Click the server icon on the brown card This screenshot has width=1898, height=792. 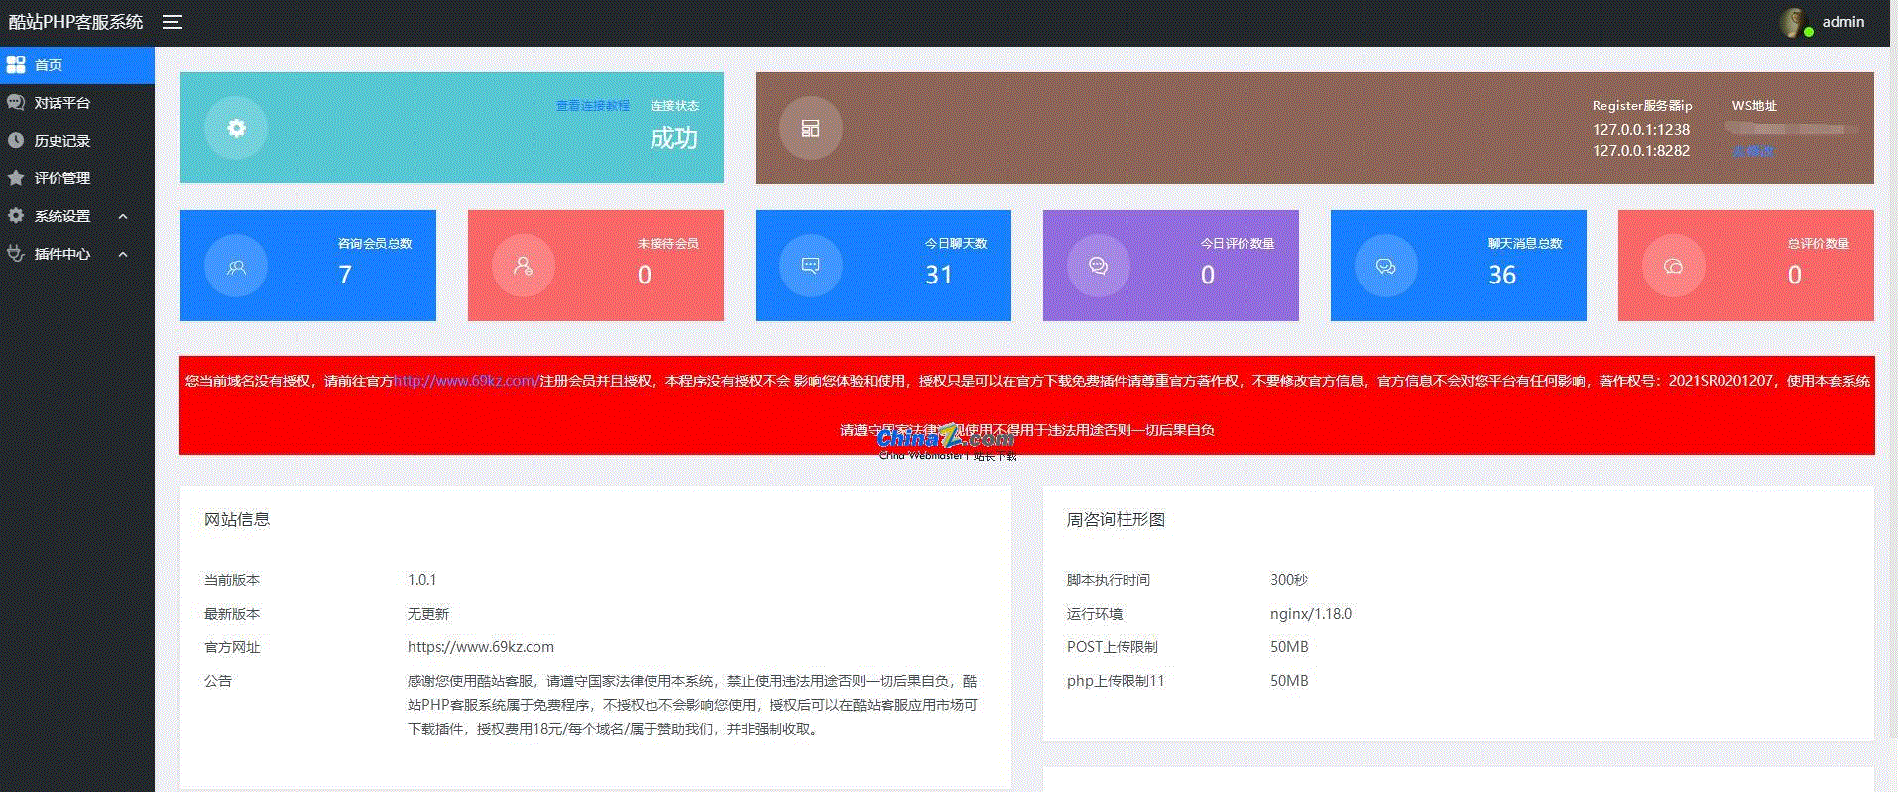point(810,128)
